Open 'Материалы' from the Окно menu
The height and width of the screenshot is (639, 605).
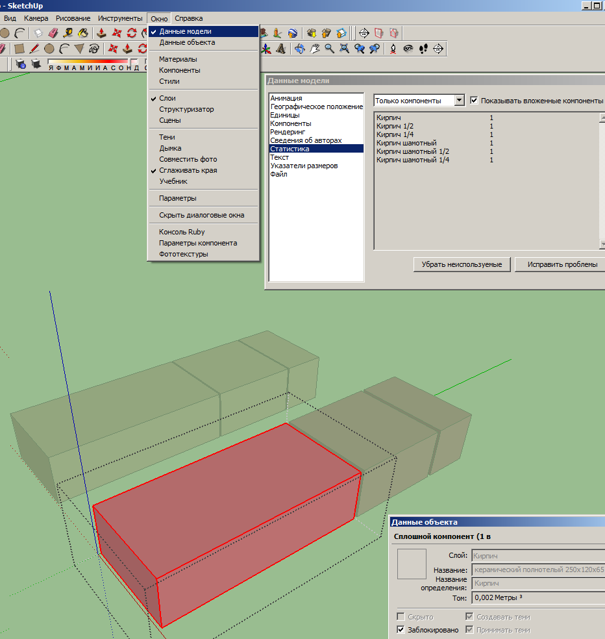point(178,59)
